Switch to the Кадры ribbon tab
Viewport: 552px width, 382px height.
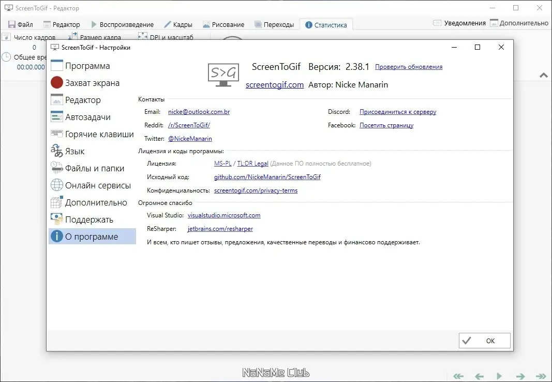click(178, 24)
